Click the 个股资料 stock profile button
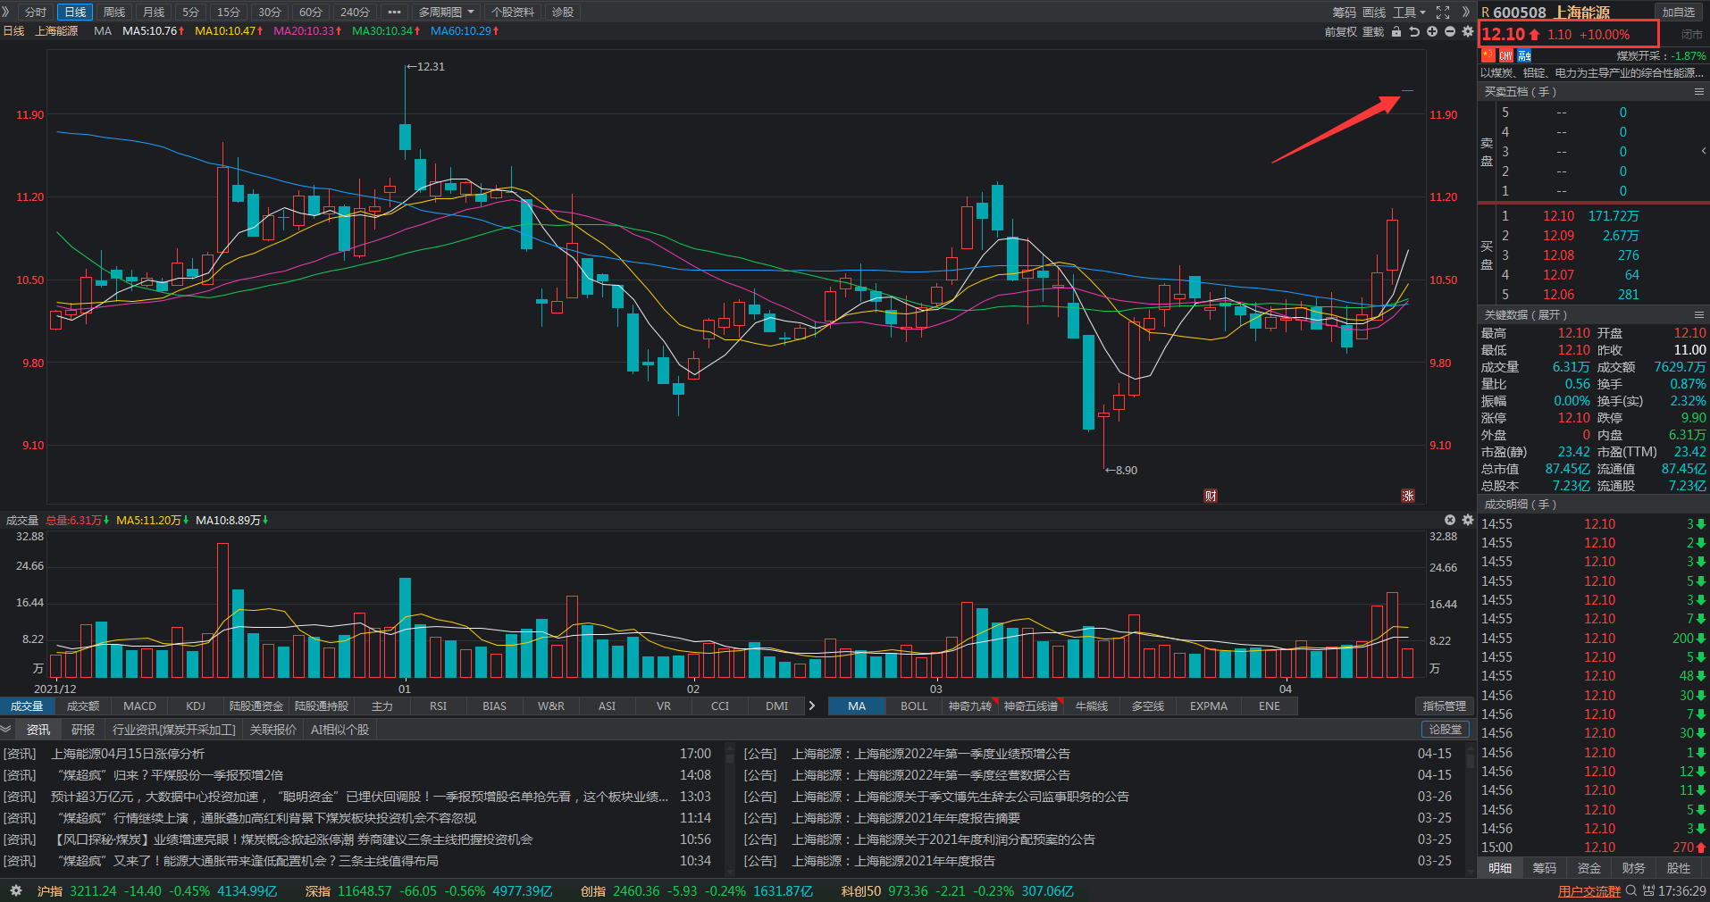Viewport: 1710px width, 902px height. point(513,12)
